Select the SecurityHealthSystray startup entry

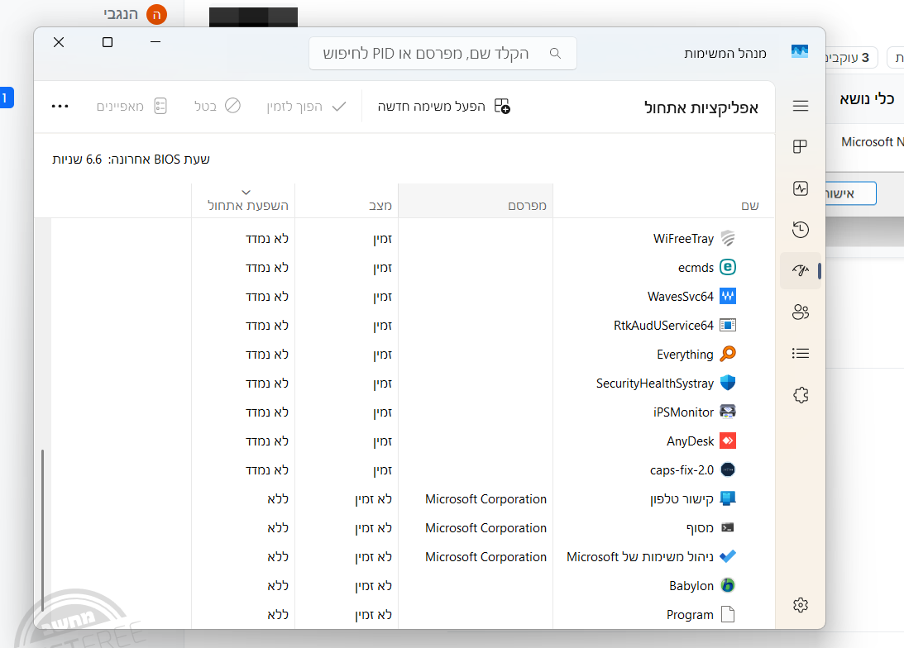655,384
